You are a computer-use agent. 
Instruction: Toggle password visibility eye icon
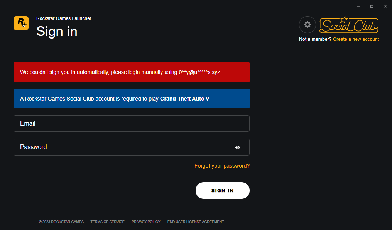238,147
